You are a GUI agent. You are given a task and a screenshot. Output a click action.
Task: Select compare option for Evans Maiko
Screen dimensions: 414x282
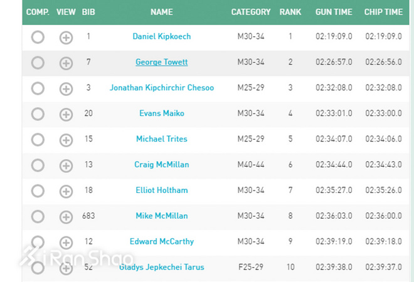click(x=38, y=114)
